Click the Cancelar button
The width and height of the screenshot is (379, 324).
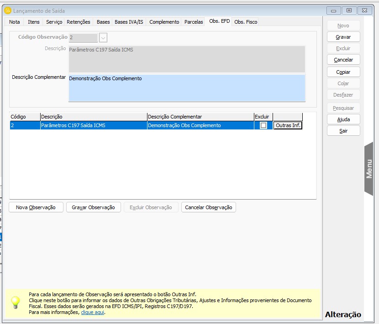(x=343, y=60)
